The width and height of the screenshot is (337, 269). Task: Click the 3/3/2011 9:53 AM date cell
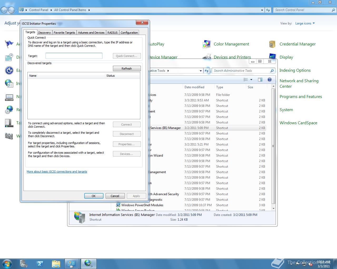197,100
